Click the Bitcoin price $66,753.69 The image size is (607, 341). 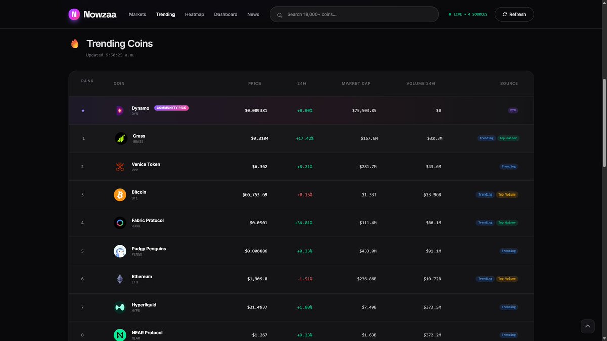click(x=255, y=194)
